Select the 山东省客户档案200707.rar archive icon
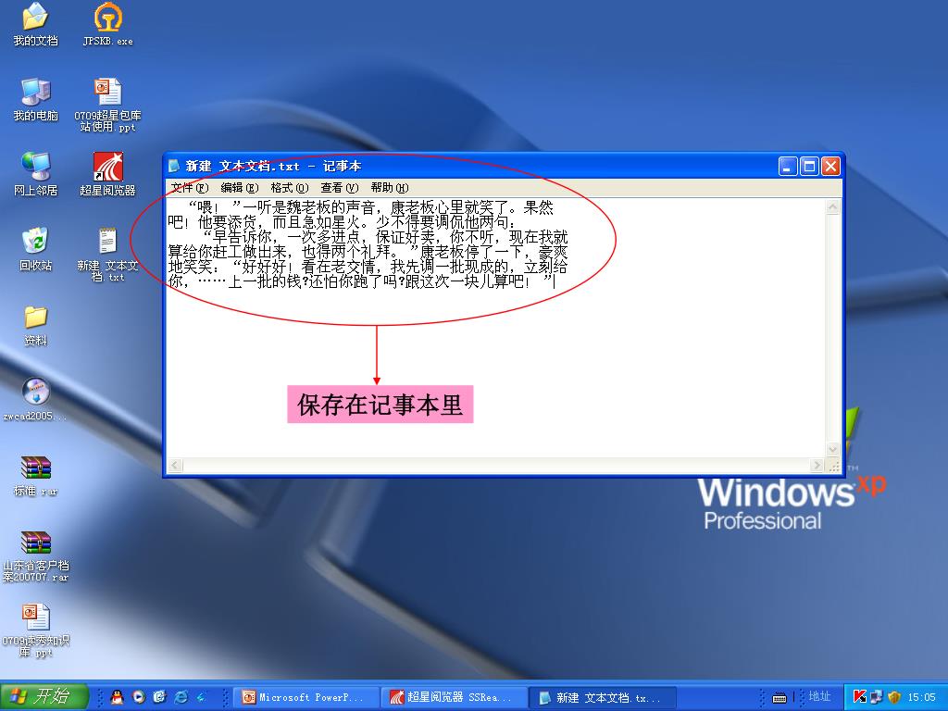This screenshot has height=711, width=948. [x=36, y=556]
